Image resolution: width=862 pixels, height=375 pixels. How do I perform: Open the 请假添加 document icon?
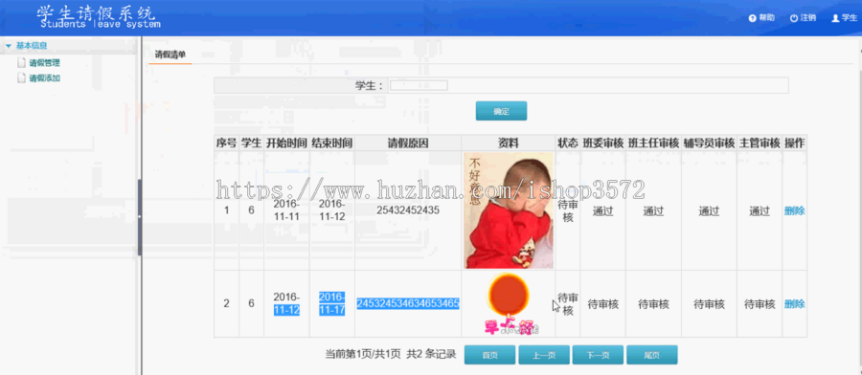(21, 78)
